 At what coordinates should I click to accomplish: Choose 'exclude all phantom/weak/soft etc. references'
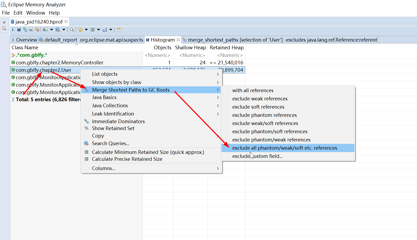pos(288,148)
